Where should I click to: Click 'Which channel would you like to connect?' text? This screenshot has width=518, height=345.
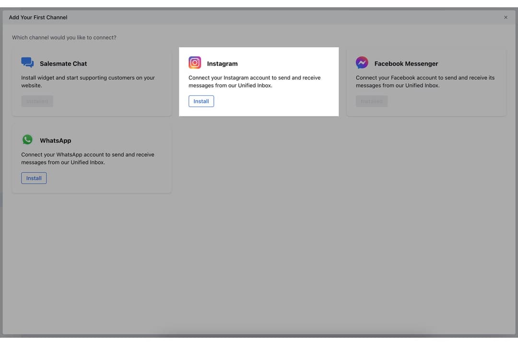(64, 38)
